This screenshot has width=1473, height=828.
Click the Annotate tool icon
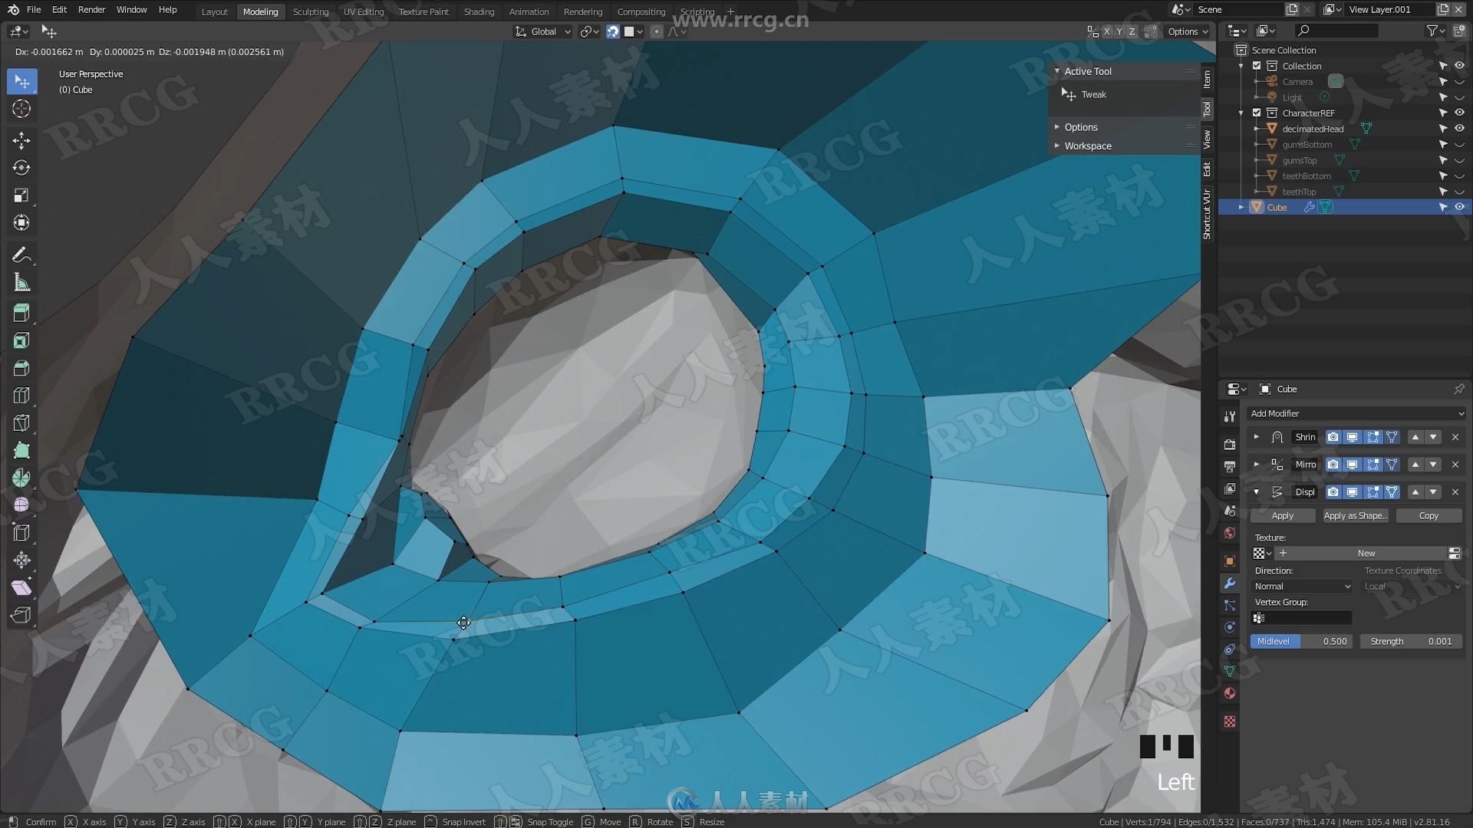pos(21,253)
